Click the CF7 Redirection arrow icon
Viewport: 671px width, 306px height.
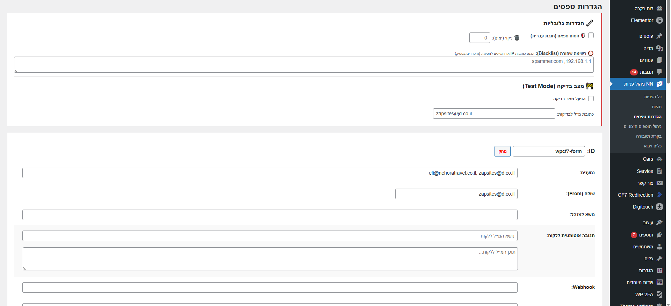coord(659,195)
